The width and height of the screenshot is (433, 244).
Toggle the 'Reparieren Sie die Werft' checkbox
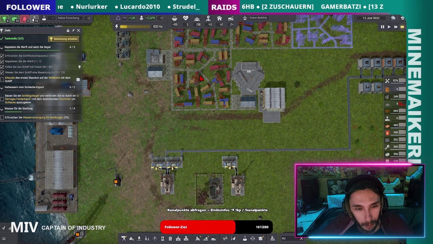click(x=2, y=61)
